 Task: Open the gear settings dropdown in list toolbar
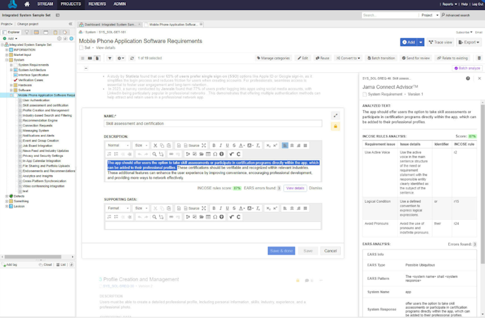(x=121, y=58)
